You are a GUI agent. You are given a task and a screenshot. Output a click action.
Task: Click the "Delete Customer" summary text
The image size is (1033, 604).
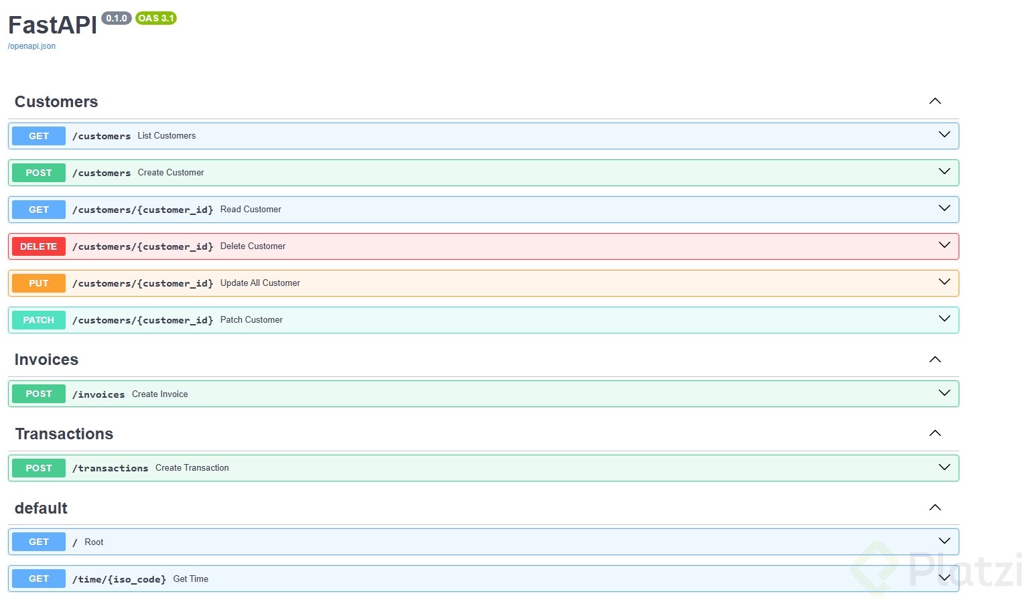coord(253,246)
